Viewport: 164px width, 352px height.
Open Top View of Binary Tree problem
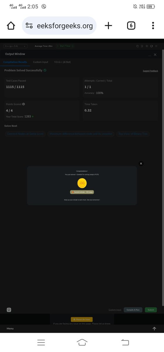133,134
